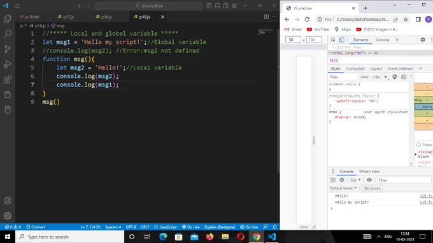The height and width of the screenshot is (243, 433).
Task: Open Customize Layout in title bar
Action: coord(234,6)
